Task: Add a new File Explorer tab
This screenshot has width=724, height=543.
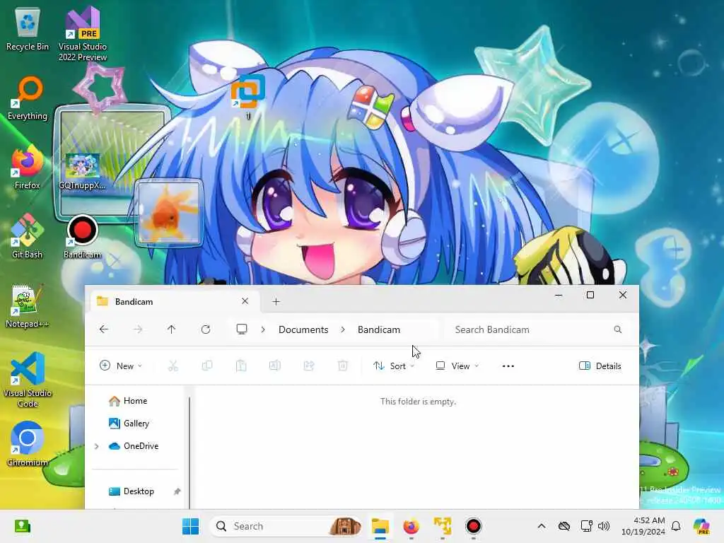Action: tap(276, 301)
